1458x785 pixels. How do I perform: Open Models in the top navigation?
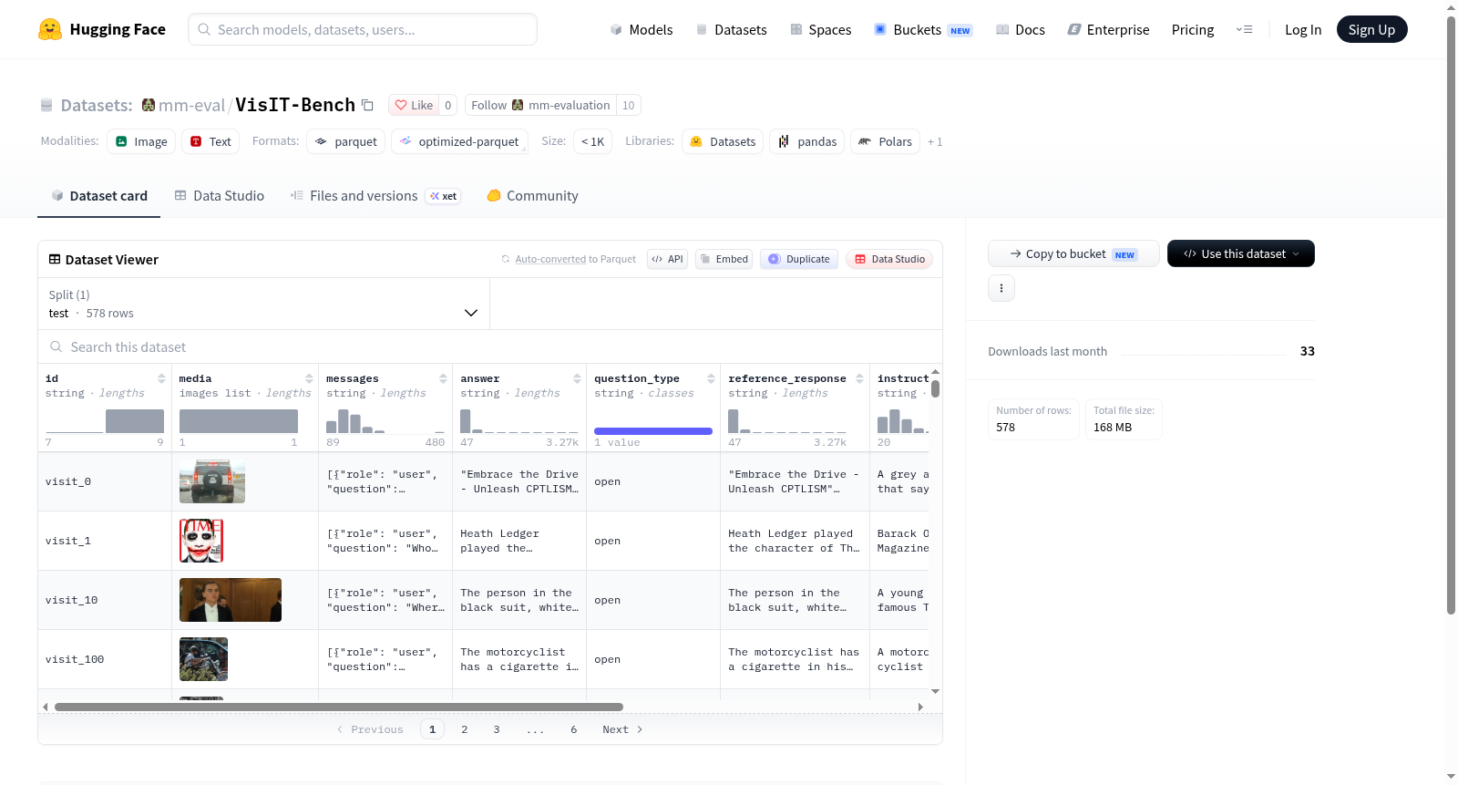[642, 29]
